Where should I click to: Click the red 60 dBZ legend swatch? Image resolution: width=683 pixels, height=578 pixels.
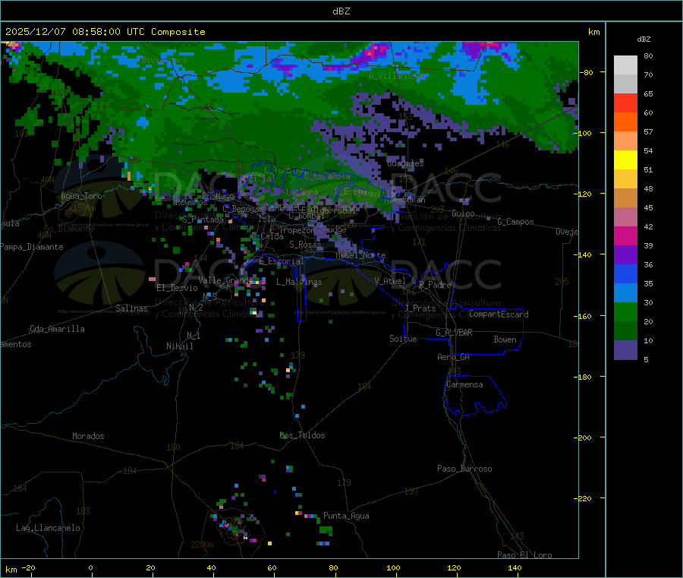tap(625, 103)
